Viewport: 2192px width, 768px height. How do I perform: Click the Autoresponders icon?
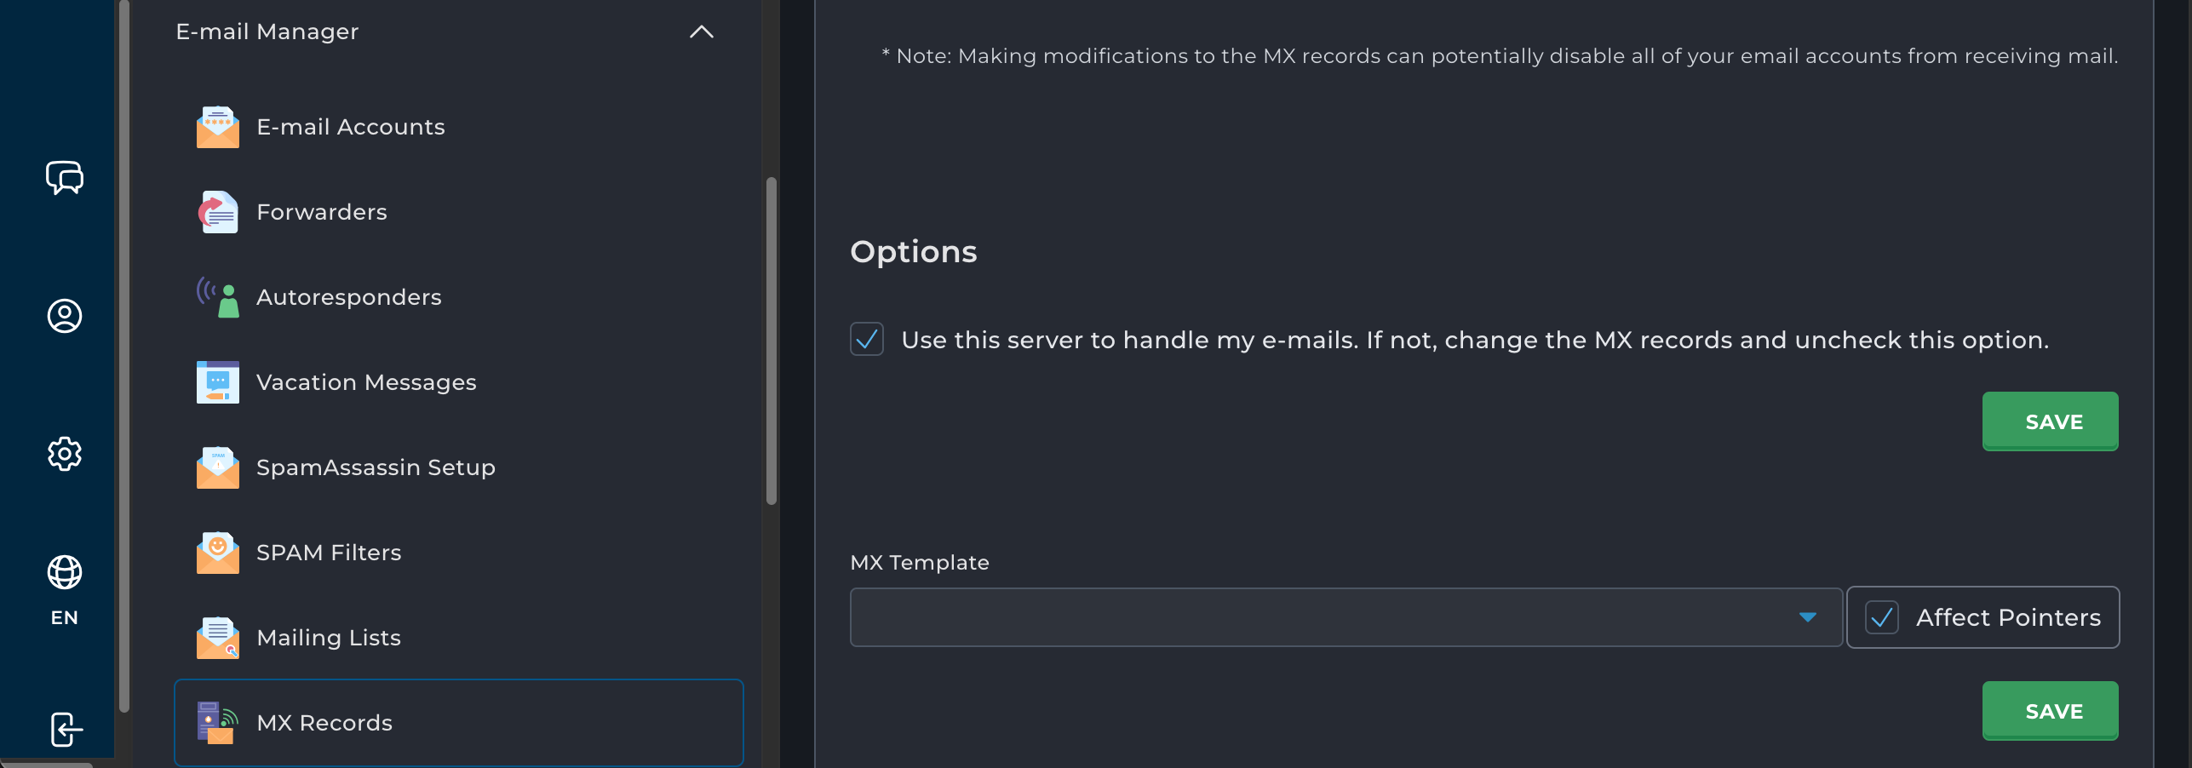218,297
